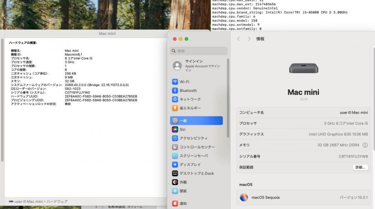Click Intel UHD Graphics 630 value
This screenshot has height=209, width=375.
(x=338, y=134)
